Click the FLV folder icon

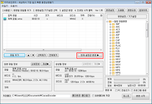click(113, 48)
